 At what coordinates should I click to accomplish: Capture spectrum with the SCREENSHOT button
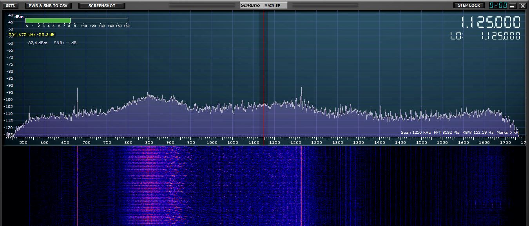coord(102,5)
